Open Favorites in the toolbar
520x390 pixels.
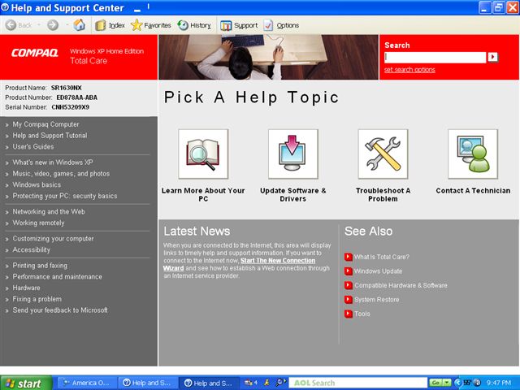(x=151, y=25)
